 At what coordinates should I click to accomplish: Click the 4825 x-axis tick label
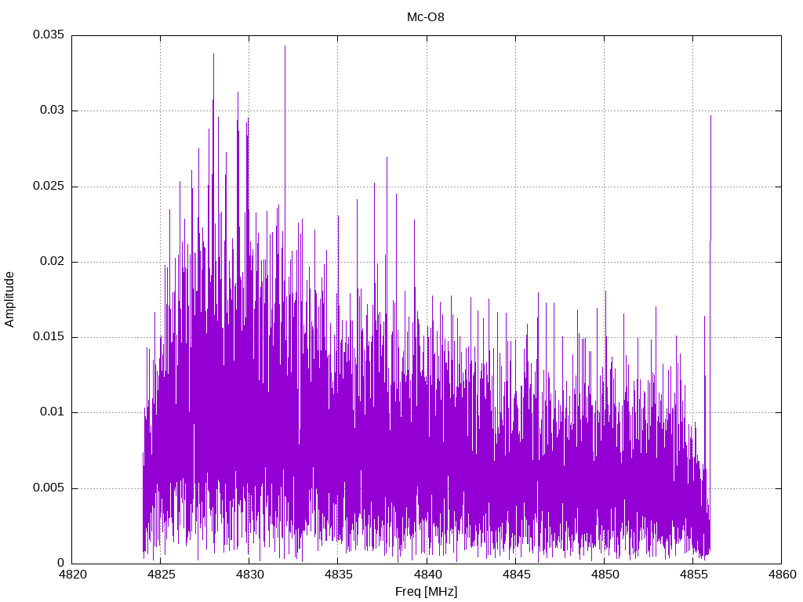(161, 575)
